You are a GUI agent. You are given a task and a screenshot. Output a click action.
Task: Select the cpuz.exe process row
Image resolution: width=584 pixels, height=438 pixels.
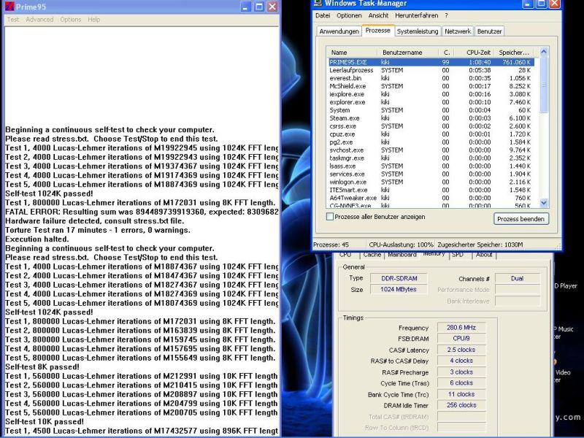pyautogui.click(x=431, y=134)
